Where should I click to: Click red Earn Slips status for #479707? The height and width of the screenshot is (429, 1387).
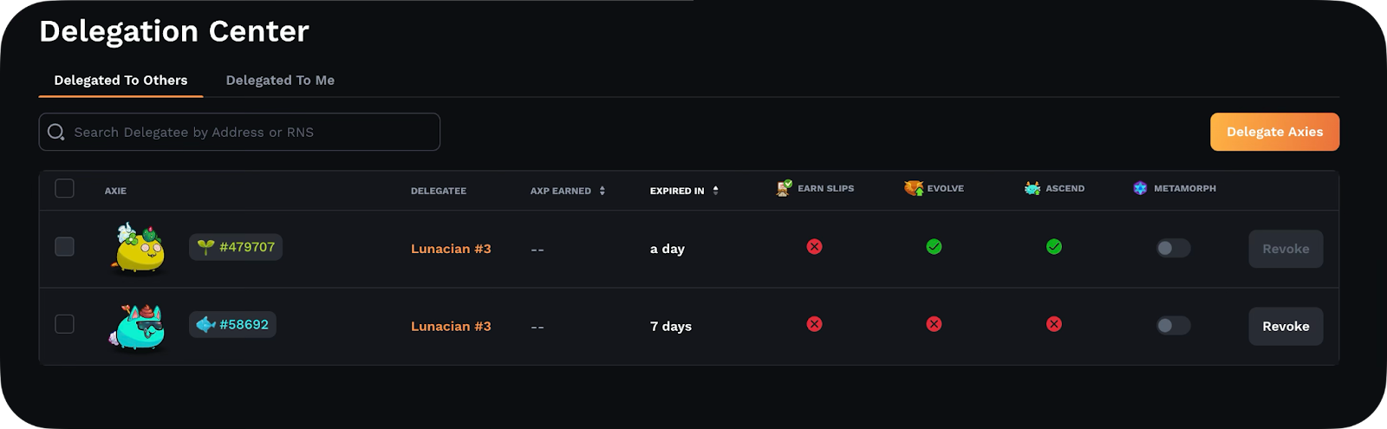(814, 247)
